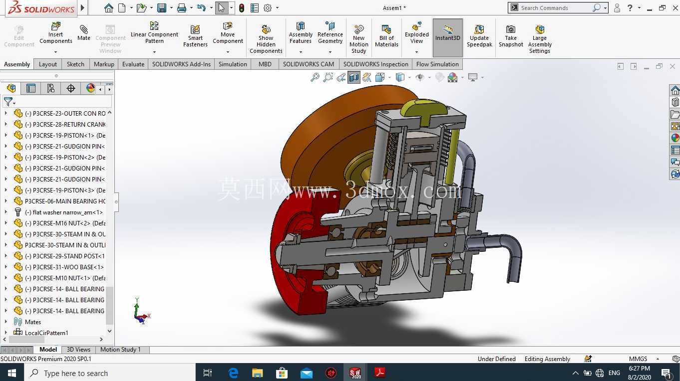Click the Mate tool icon
This screenshot has width=680, height=381.
click(84, 33)
